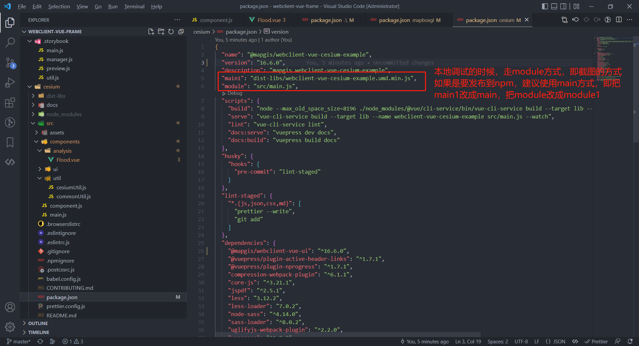Create a new file in the explorer
The width and height of the screenshot is (639, 346).
tap(151, 32)
